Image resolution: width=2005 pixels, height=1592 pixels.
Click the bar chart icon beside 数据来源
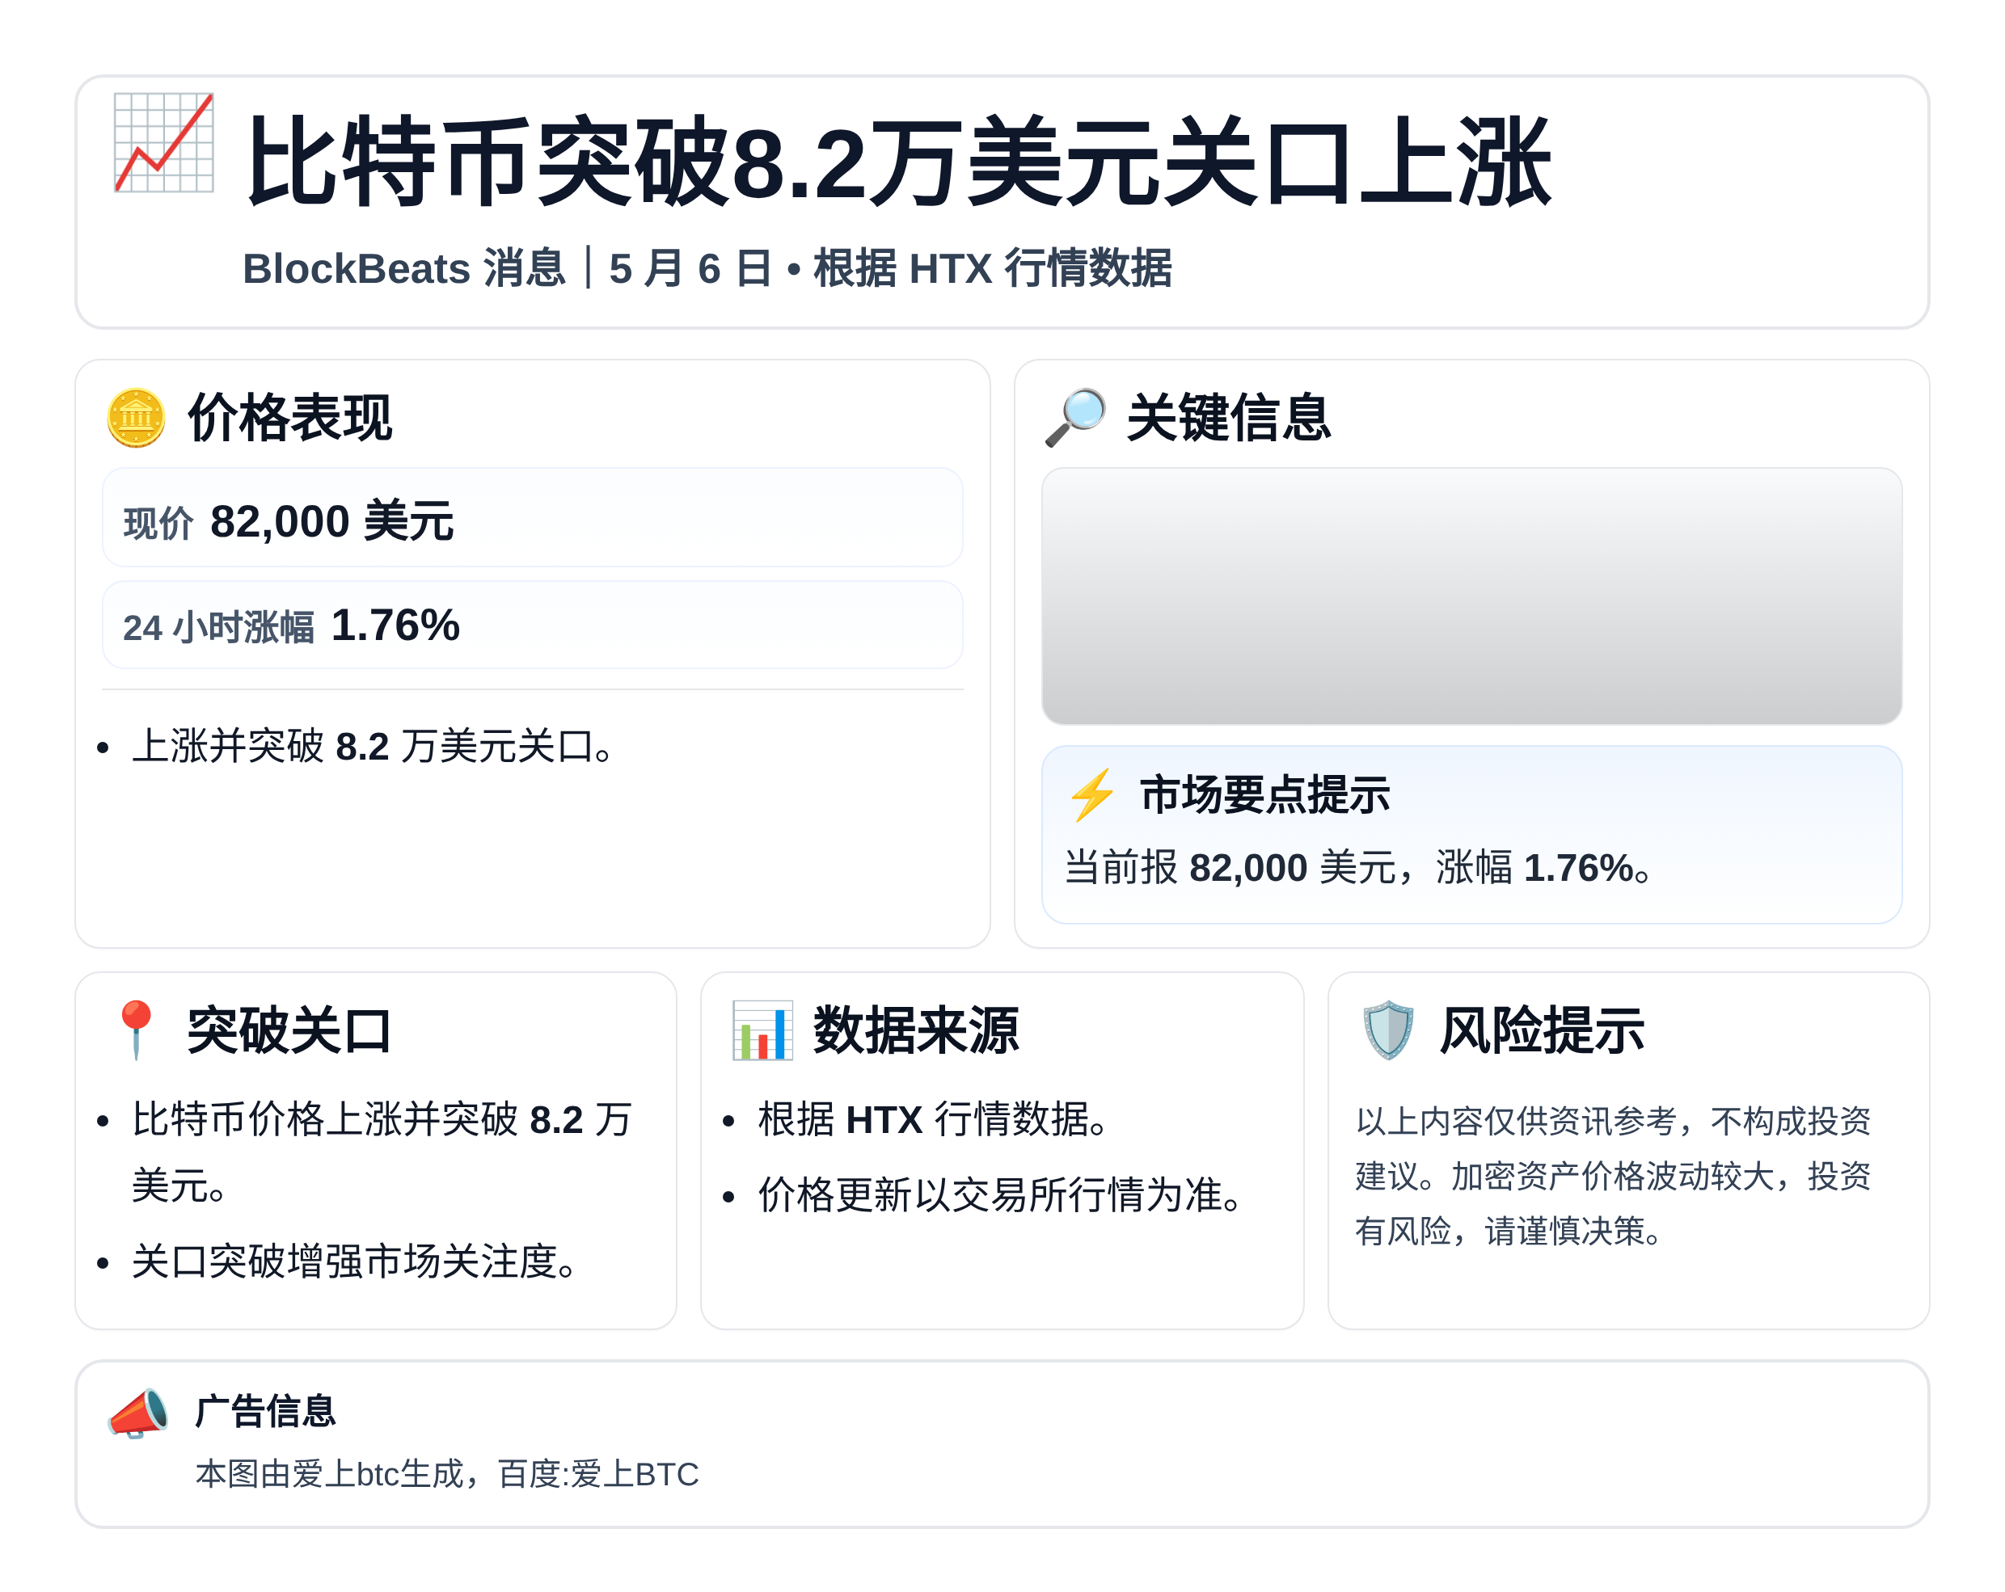762,1030
